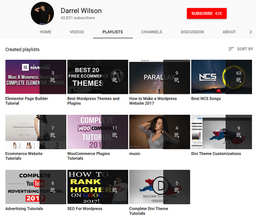
Task: Open Best NCS Songs playlist title
Action: click(206, 98)
